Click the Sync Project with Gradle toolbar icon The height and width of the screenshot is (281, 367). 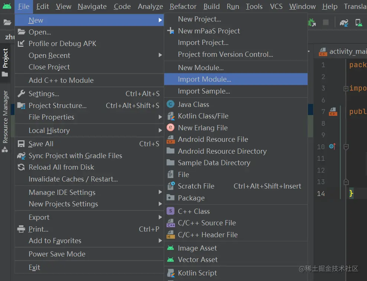(344, 23)
